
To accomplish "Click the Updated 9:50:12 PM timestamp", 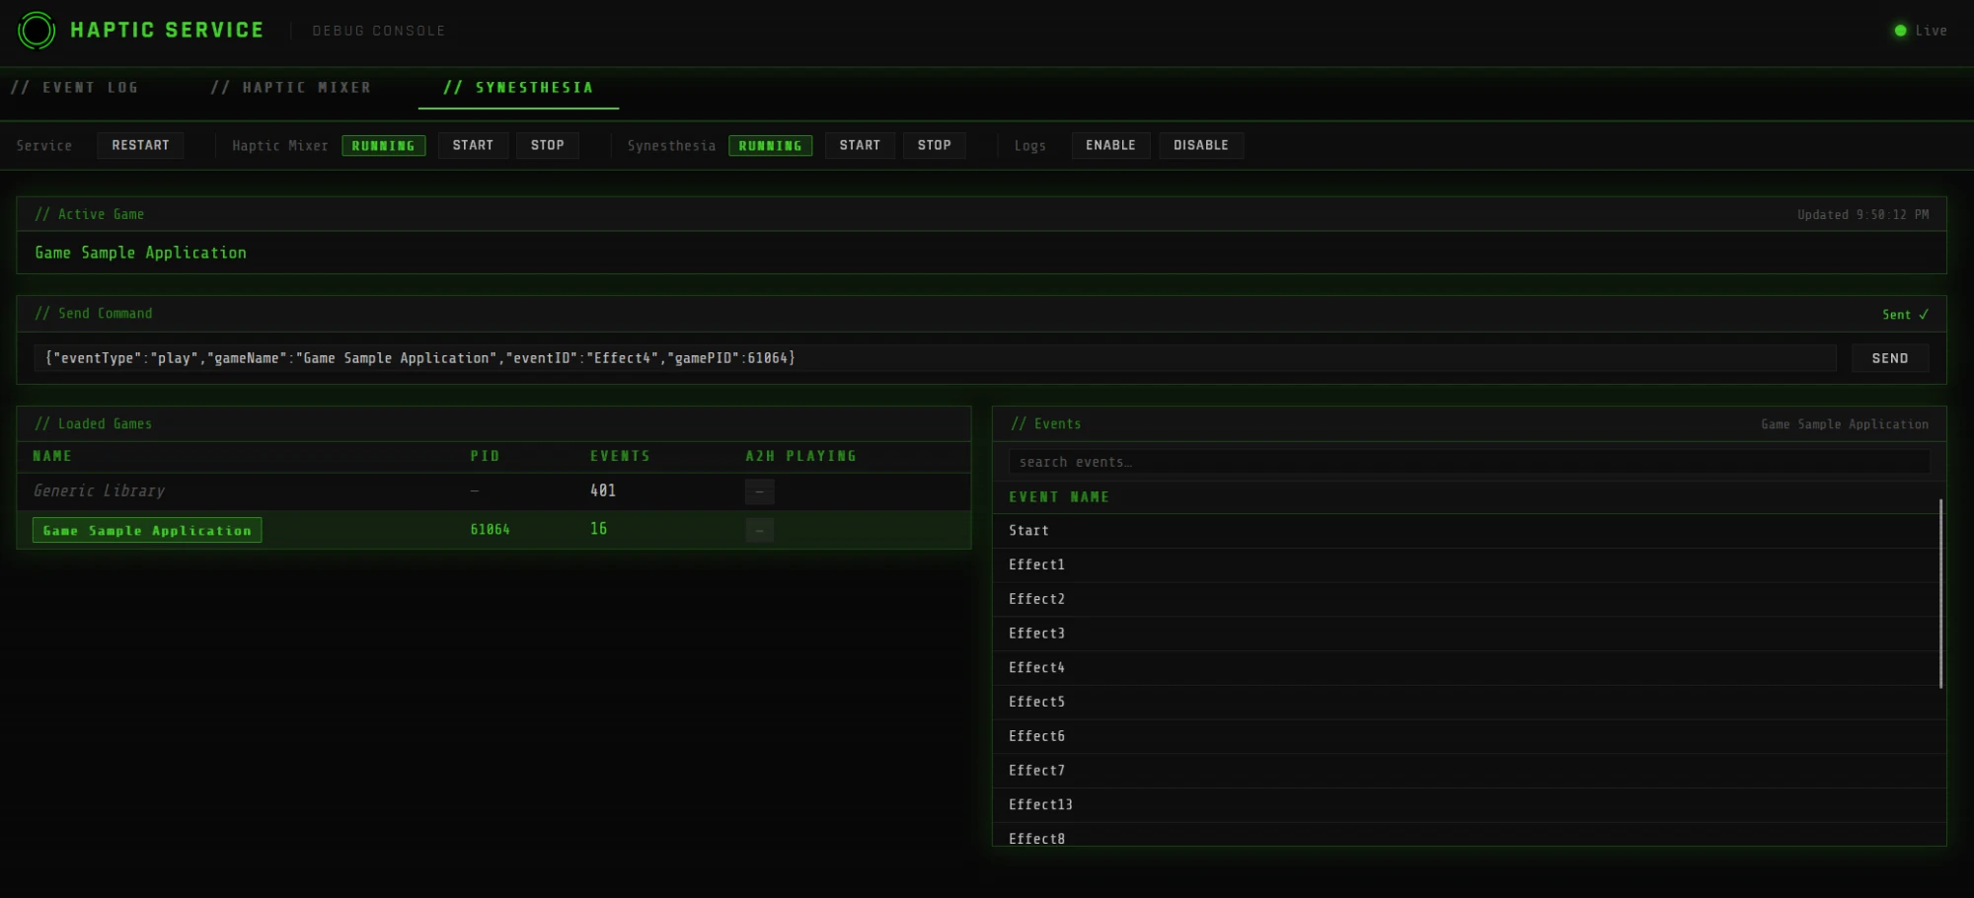I will pyautogui.click(x=1862, y=214).
